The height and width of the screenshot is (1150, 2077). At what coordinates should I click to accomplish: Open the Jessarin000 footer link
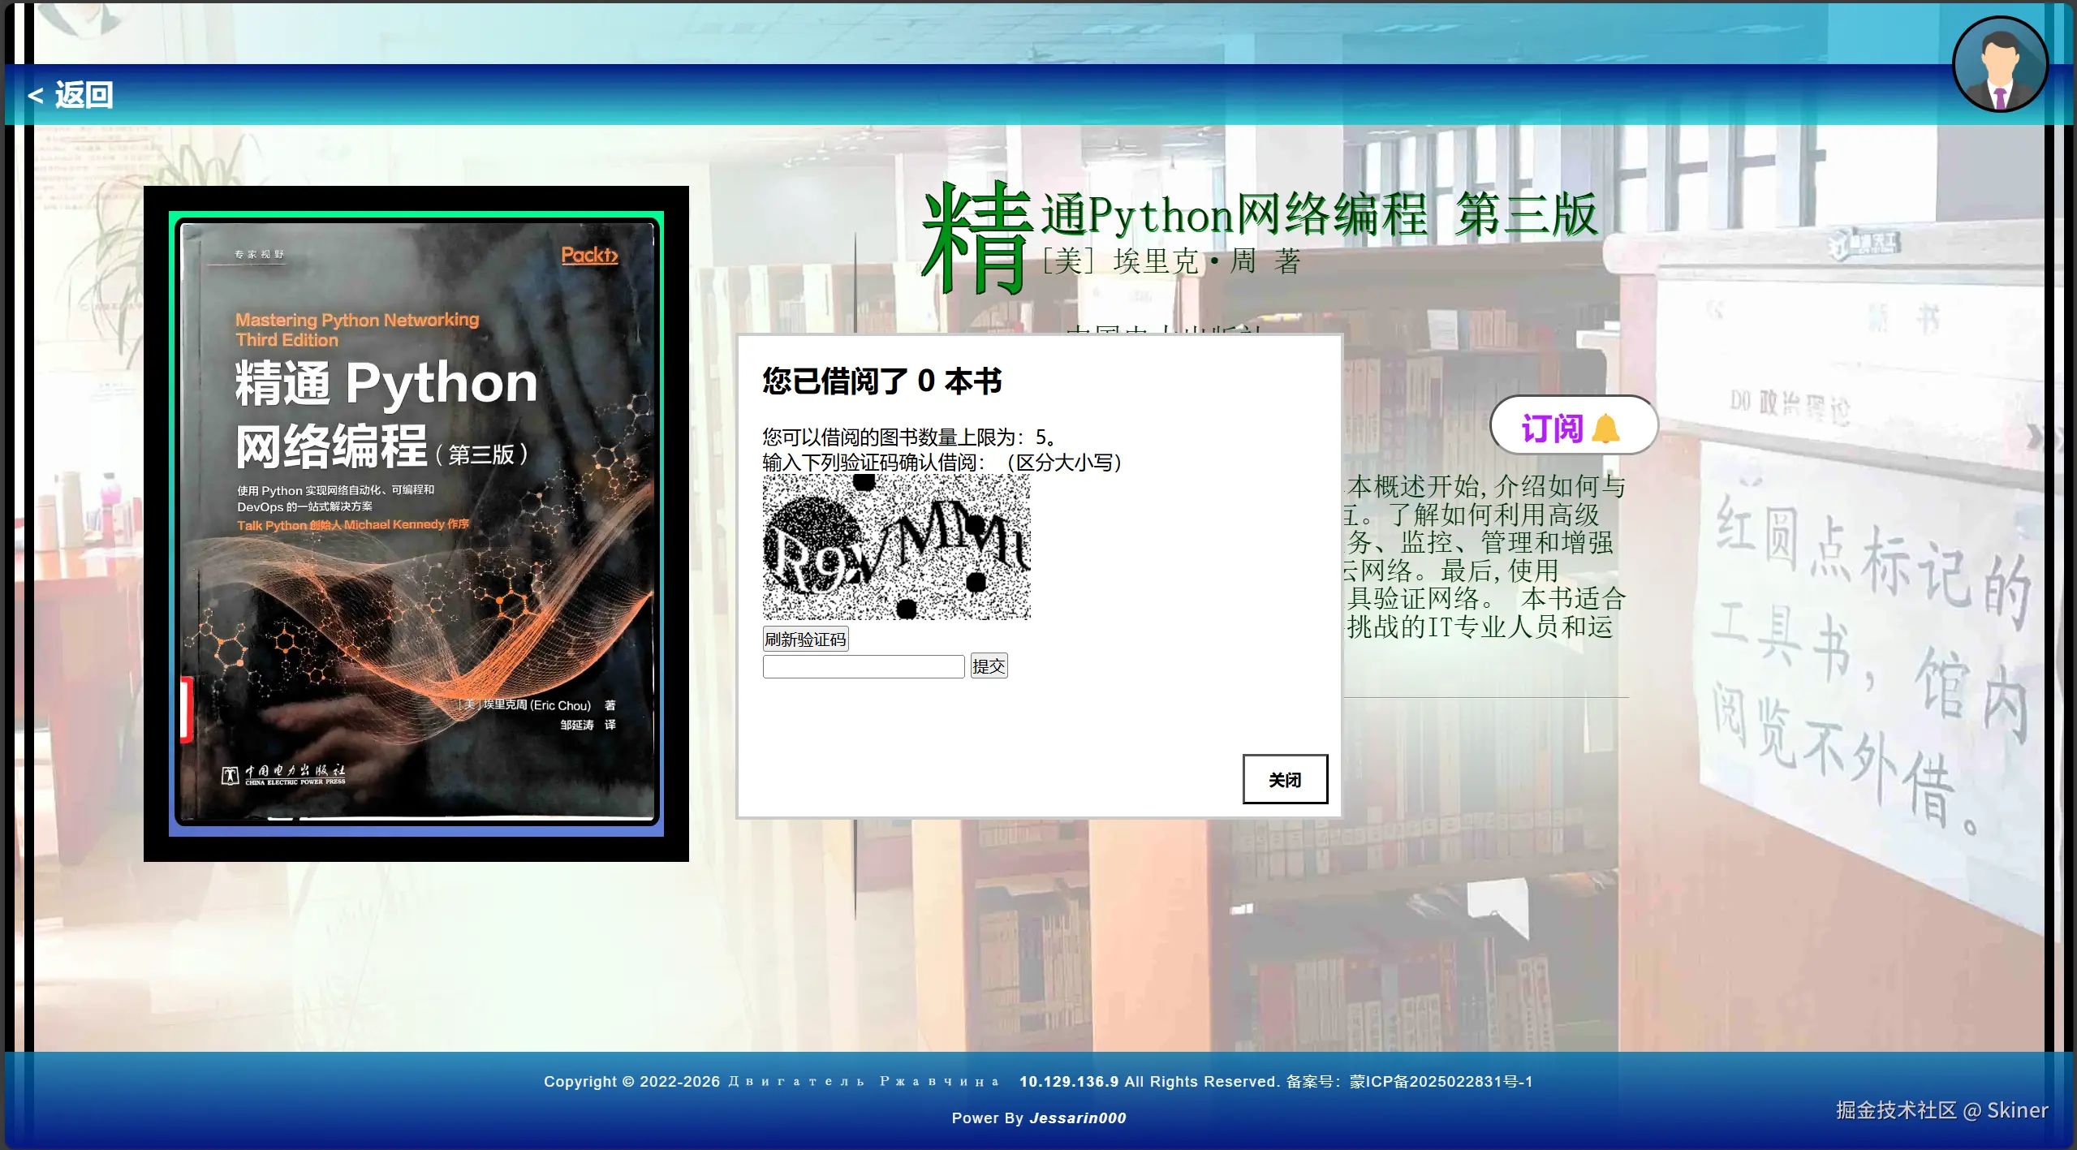pyautogui.click(x=1077, y=1118)
